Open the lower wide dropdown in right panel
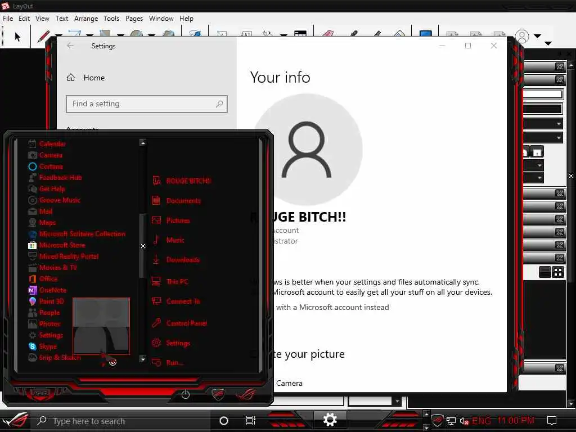Image resolution: width=576 pixels, height=432 pixels. (x=543, y=138)
